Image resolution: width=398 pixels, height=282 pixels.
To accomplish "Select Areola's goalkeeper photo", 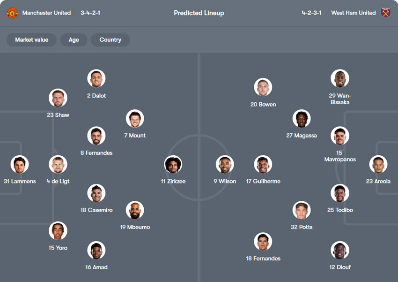I will (x=378, y=165).
